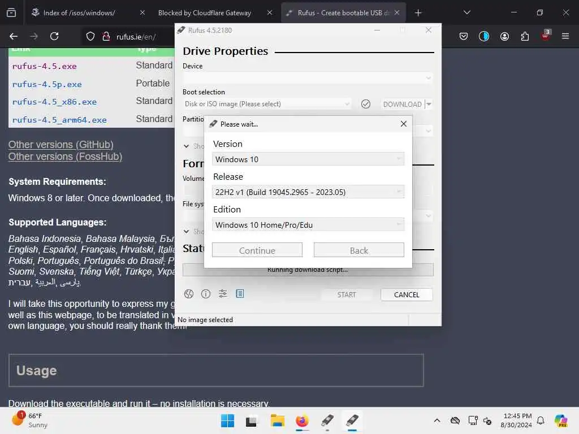Open the Edition dropdown
This screenshot has width=579, height=434.
[x=308, y=225]
